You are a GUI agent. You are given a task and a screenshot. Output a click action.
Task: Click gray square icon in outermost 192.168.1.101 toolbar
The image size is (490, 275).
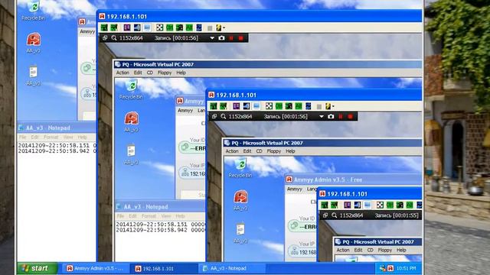(x=210, y=28)
